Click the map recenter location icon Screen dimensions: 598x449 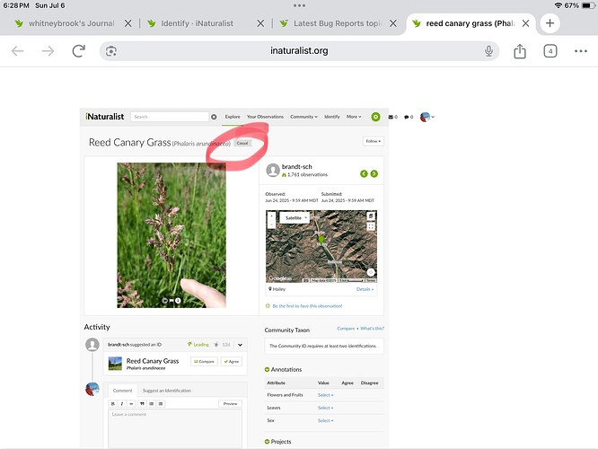click(370, 272)
